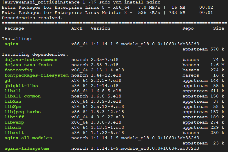Click the dejavu-sans-fonts package entry
This screenshot has height=152, width=228.
[28, 65]
